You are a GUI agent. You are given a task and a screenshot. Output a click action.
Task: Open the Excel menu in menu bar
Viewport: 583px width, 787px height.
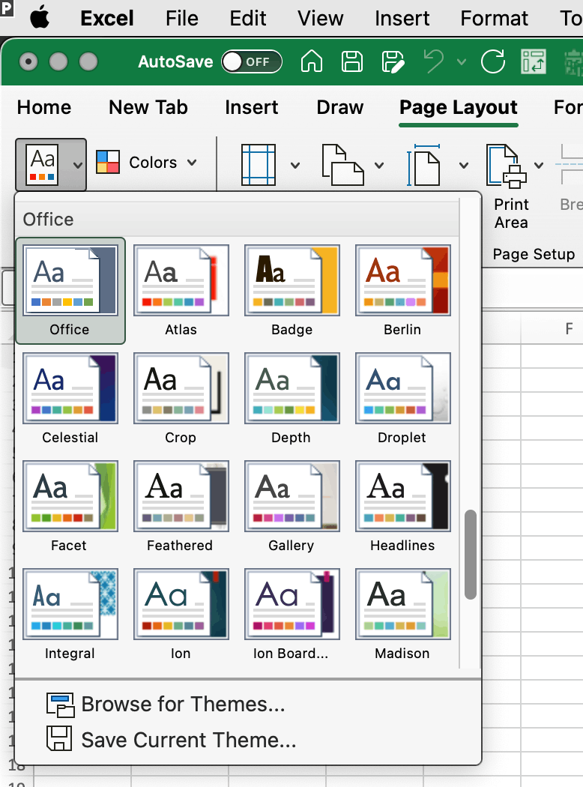point(107,19)
